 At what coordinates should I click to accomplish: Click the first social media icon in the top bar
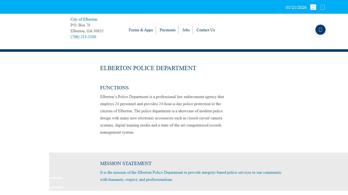point(313,7)
